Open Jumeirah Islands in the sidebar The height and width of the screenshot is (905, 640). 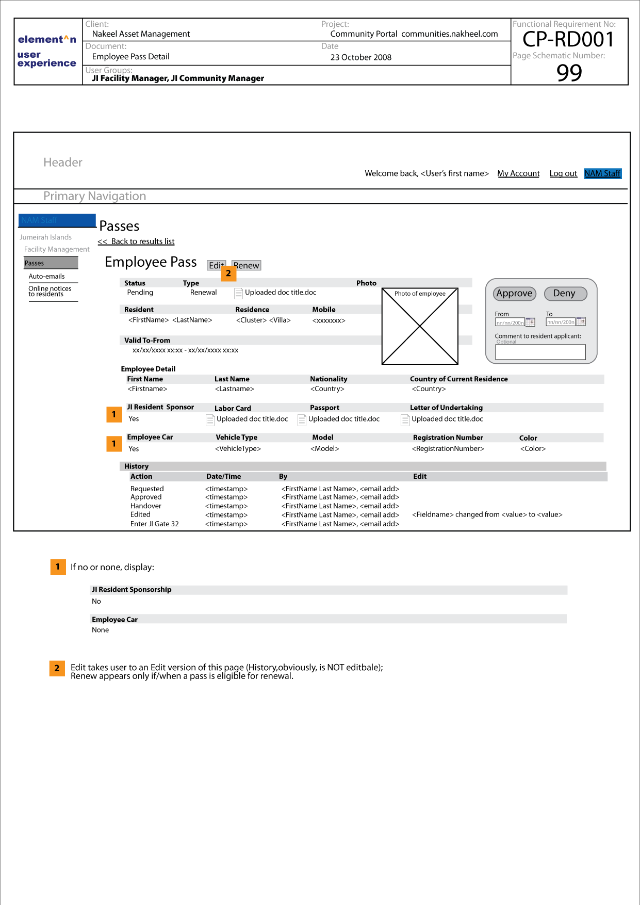pos(46,237)
